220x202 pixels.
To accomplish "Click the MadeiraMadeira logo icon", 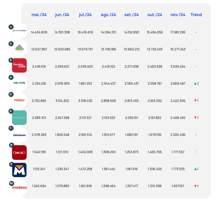I will coord(19,31).
